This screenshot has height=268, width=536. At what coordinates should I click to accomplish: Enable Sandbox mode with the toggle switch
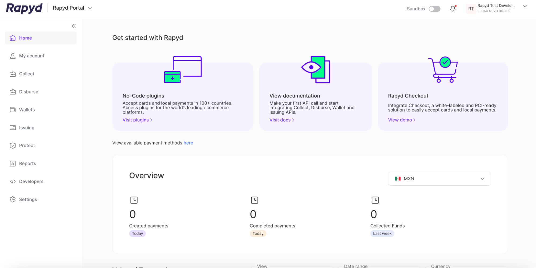pyautogui.click(x=434, y=9)
